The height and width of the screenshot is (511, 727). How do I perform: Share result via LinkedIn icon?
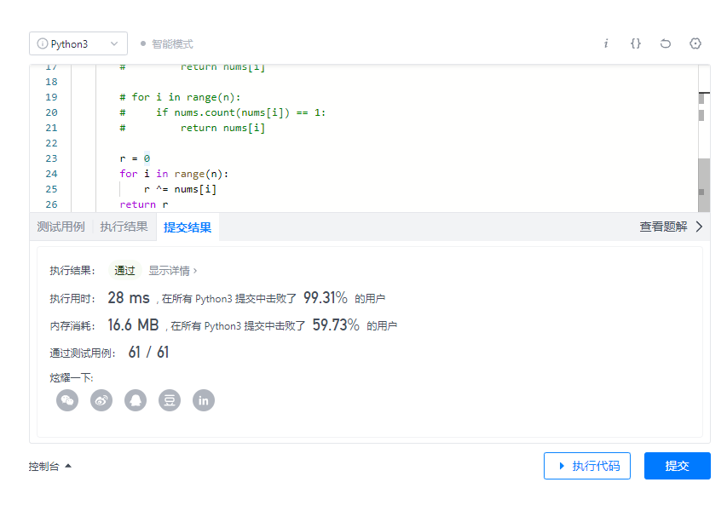point(204,400)
